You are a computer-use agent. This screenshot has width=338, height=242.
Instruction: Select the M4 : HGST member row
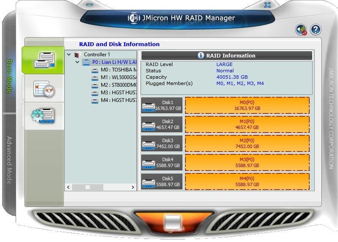[x=119, y=100]
